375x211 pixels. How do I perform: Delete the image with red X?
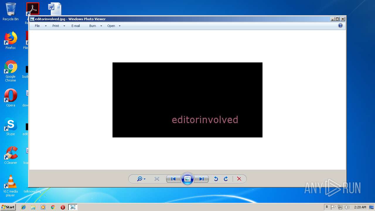[239, 179]
